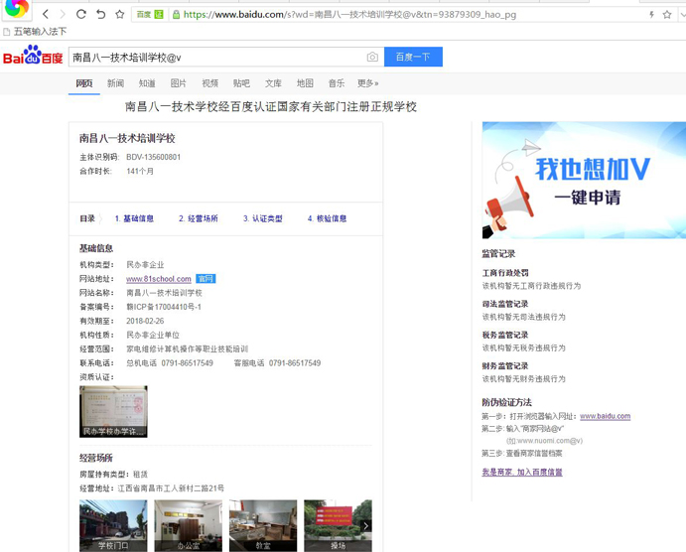
Task: Click the 百度一下 search button
Action: point(413,57)
